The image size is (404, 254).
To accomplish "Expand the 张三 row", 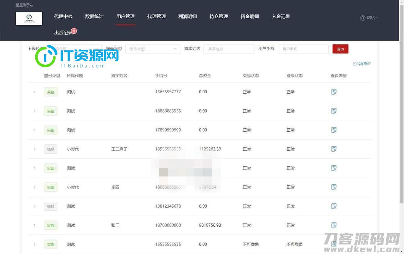I will pos(35,225).
